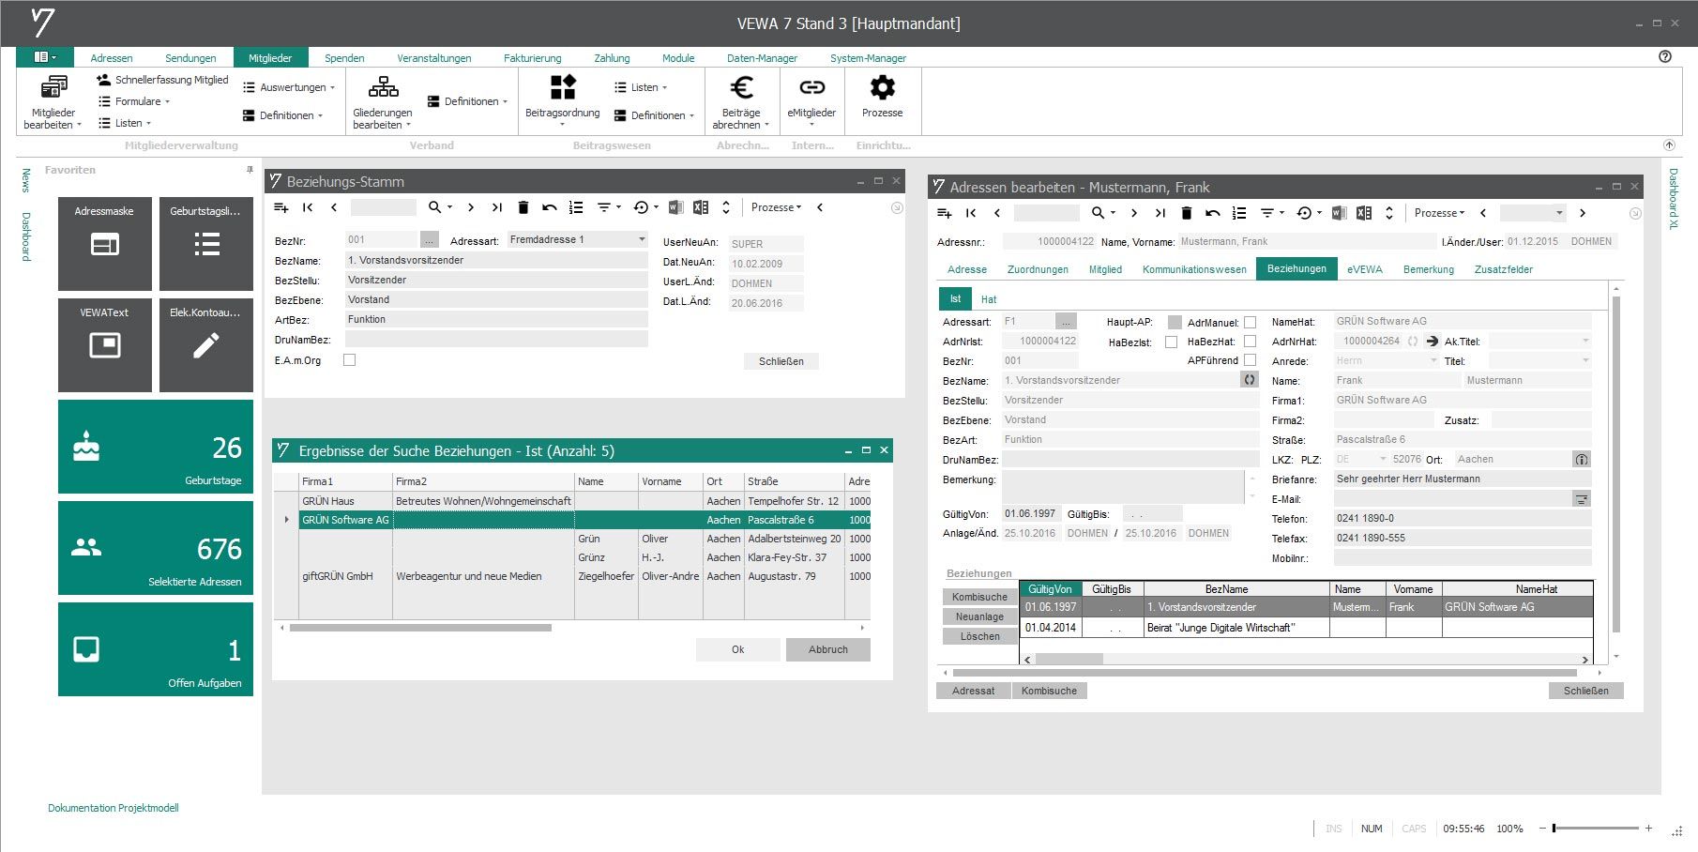Go to last record in Beziehungs-Stamm
Screen dimensions: 1698x852
(497, 207)
